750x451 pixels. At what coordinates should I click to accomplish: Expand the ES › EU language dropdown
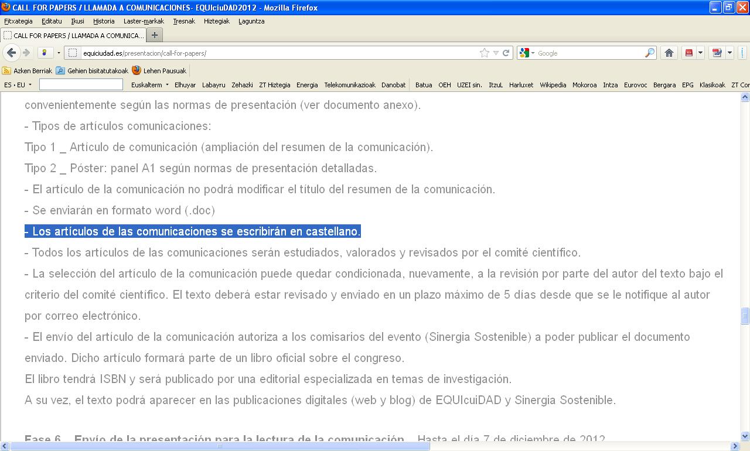point(18,85)
